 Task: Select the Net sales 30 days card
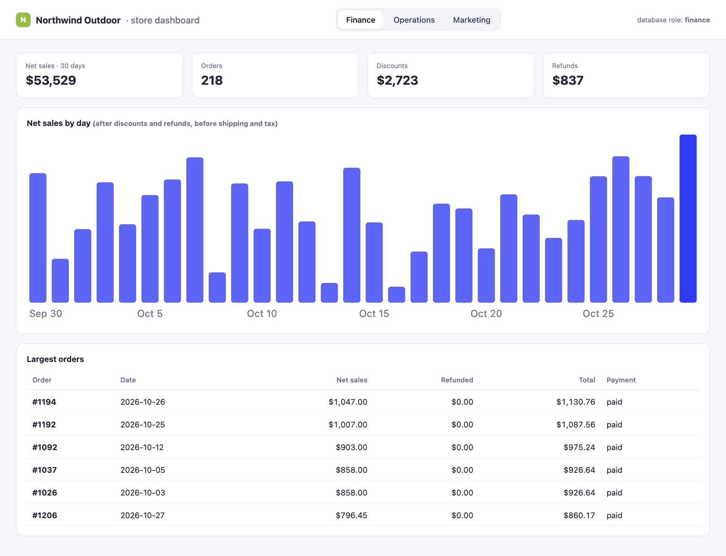pos(100,75)
